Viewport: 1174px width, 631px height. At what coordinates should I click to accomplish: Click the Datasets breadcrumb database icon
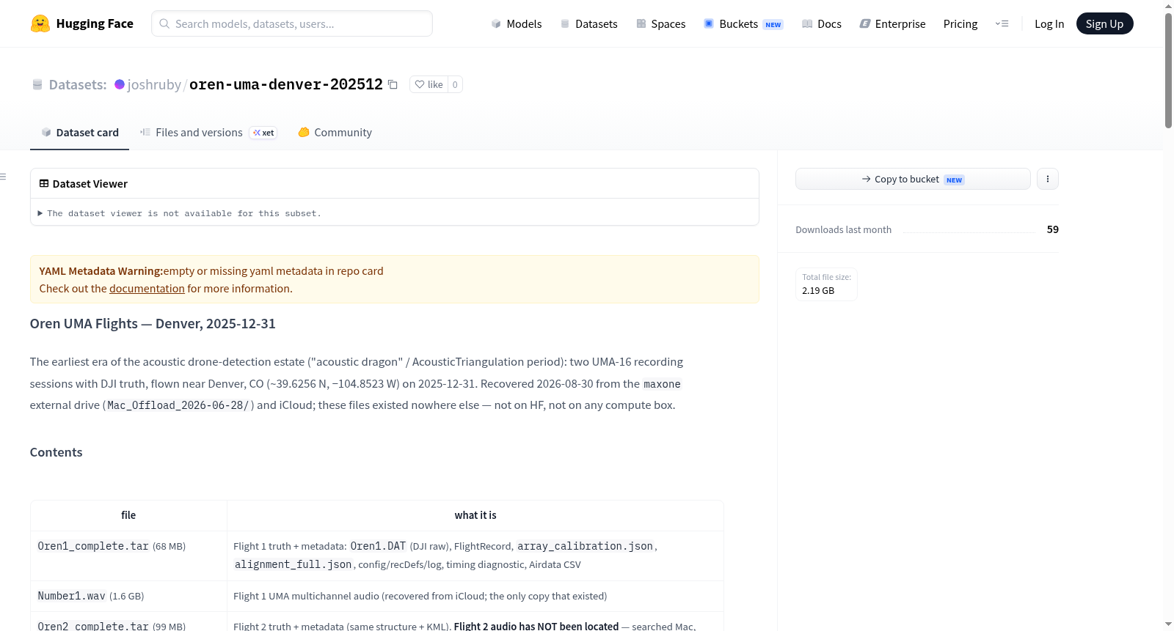click(x=37, y=84)
